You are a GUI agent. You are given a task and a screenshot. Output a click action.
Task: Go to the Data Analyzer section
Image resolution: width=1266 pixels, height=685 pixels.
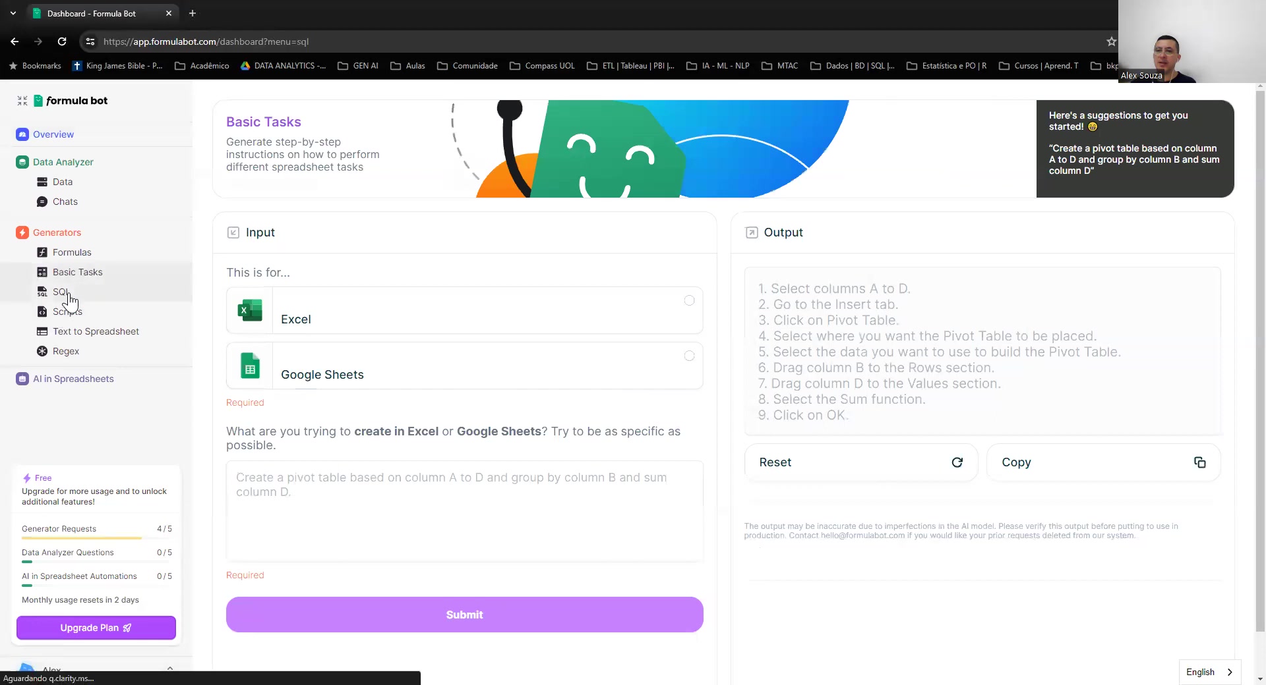click(x=63, y=161)
